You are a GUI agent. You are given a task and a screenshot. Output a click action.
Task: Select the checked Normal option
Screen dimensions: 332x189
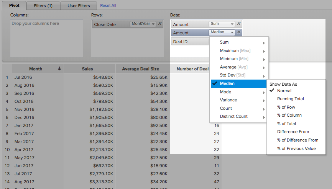point(284,91)
